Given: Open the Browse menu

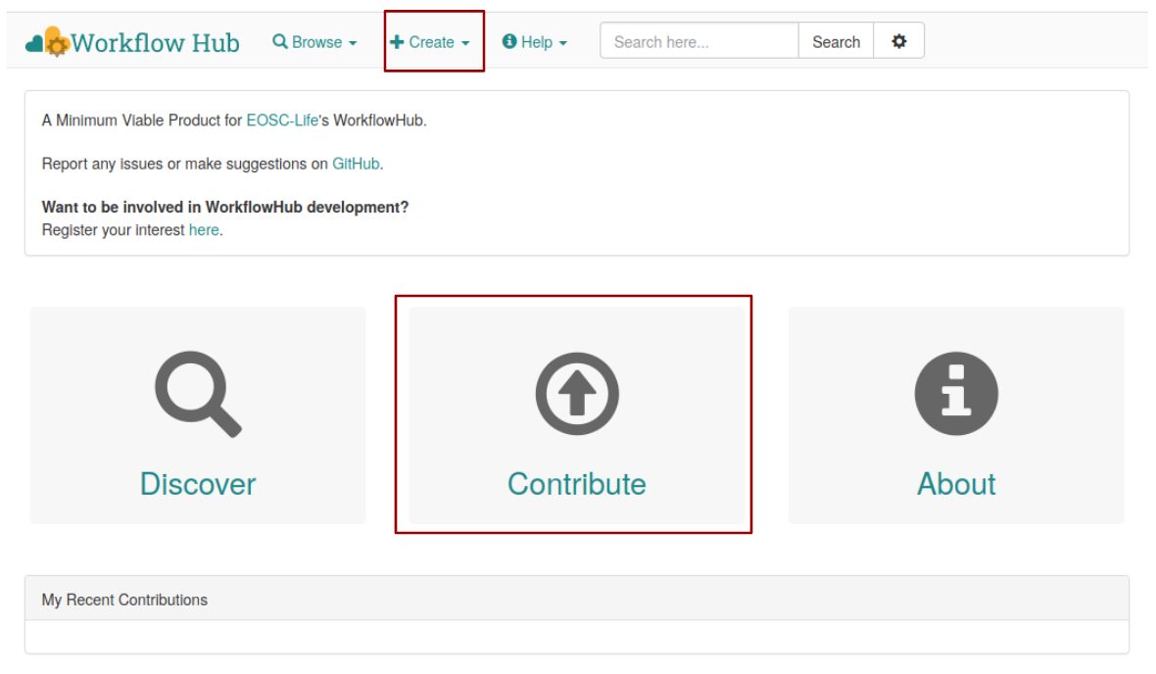Looking at the screenshot, I should tap(314, 42).
